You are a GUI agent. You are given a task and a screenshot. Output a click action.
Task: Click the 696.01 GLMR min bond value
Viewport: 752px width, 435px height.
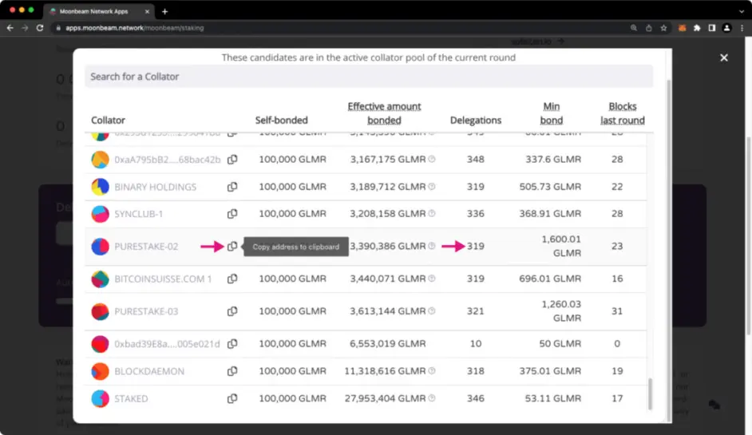point(550,279)
